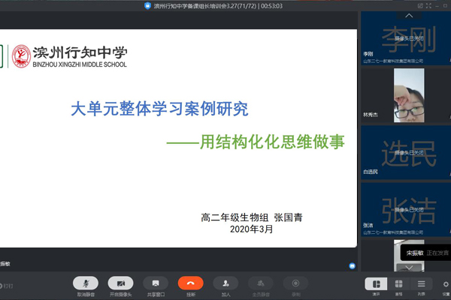Click the 00:53:03 meeting timer
The width and height of the screenshot is (451, 300).
coord(272,6)
